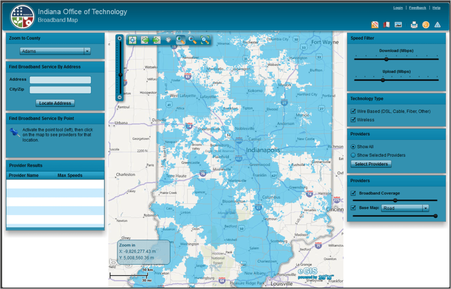Select the Show All providers radio
The width and height of the screenshot is (451, 289).
[353, 147]
